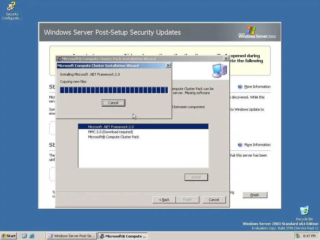
Task: Click the computer graphic in wizard header
Action: pos(219,71)
